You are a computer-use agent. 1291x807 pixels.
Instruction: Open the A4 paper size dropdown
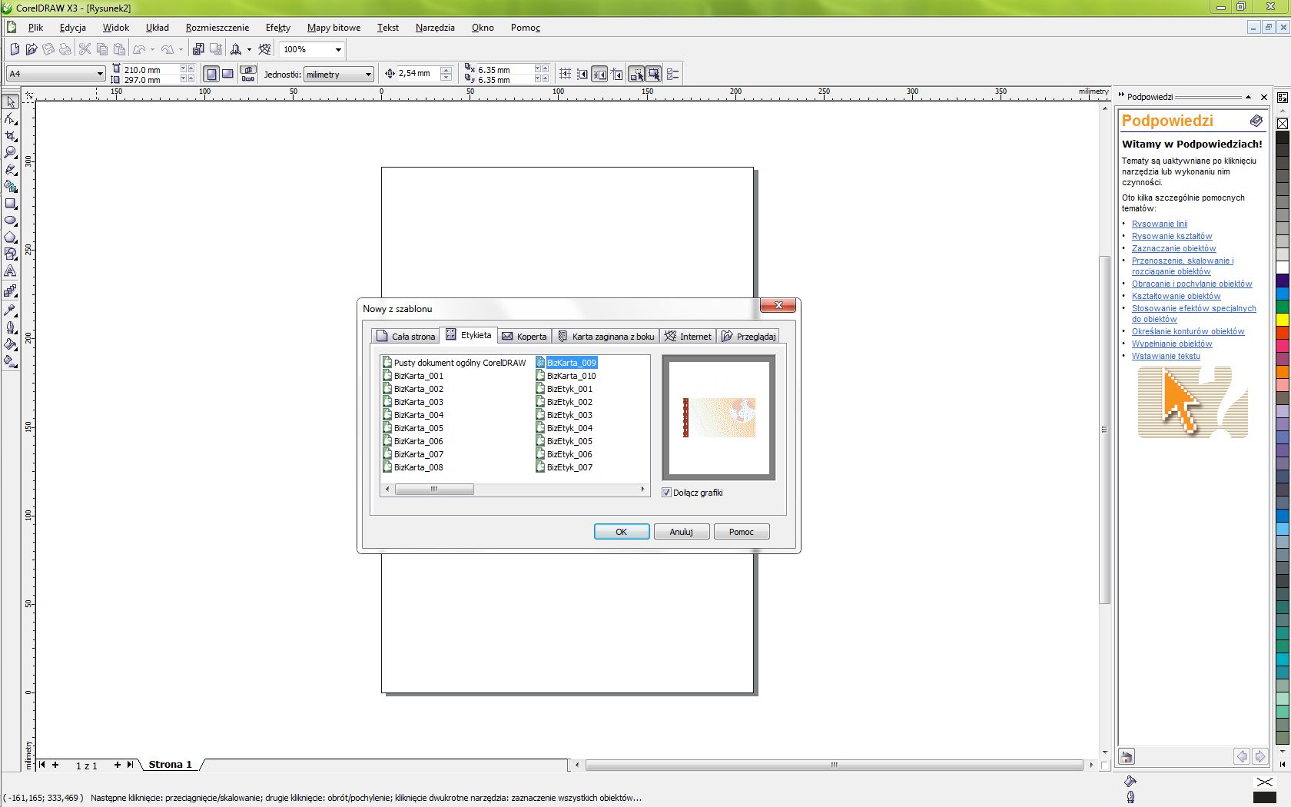point(100,74)
